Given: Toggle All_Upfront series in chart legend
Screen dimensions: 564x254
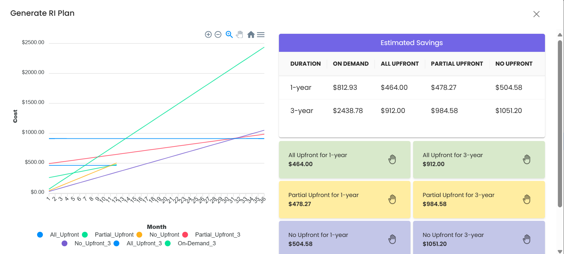Looking at the screenshot, I should (x=64, y=235).
